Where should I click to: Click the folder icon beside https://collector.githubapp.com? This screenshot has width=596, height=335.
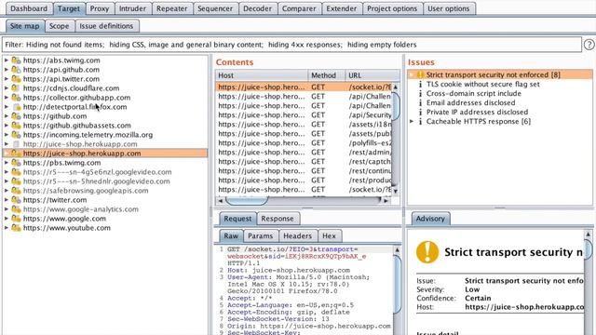click(16, 97)
